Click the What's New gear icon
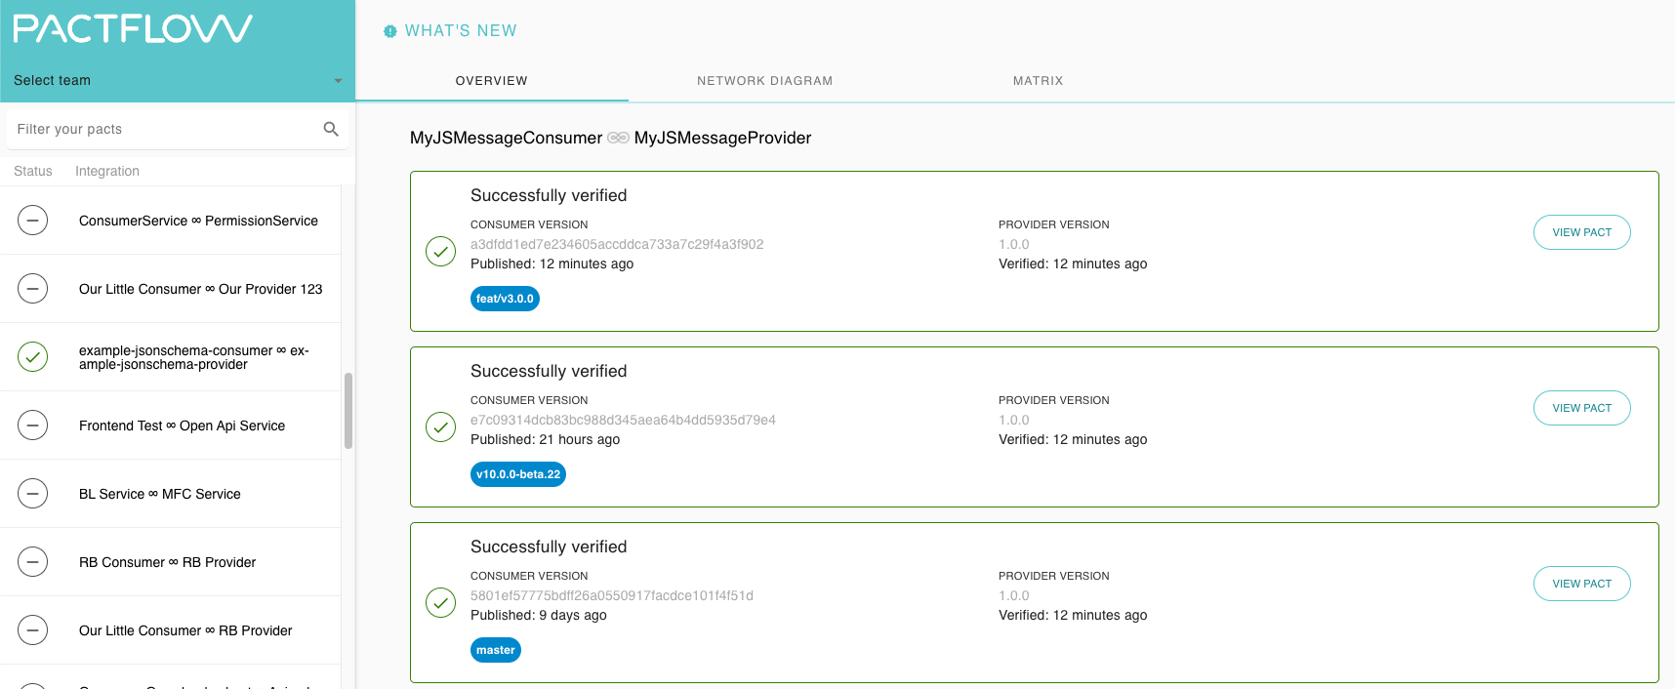Image resolution: width=1675 pixels, height=689 pixels. click(x=390, y=31)
